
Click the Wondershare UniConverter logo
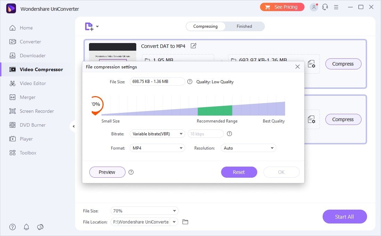tap(11, 8)
